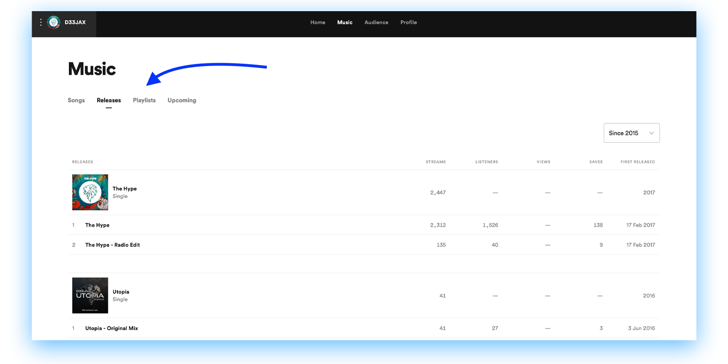This screenshot has height=364, width=728.
Task: Go to the Profile section
Action: pyautogui.click(x=409, y=22)
